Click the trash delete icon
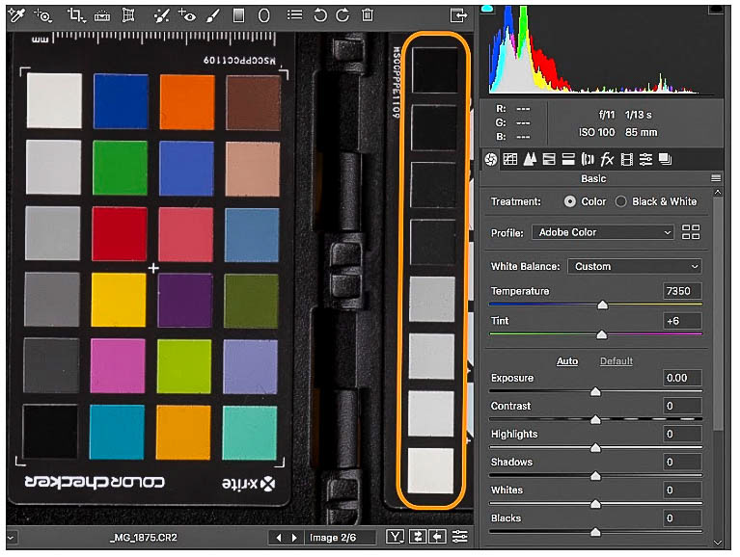This screenshot has width=740, height=557. click(368, 15)
